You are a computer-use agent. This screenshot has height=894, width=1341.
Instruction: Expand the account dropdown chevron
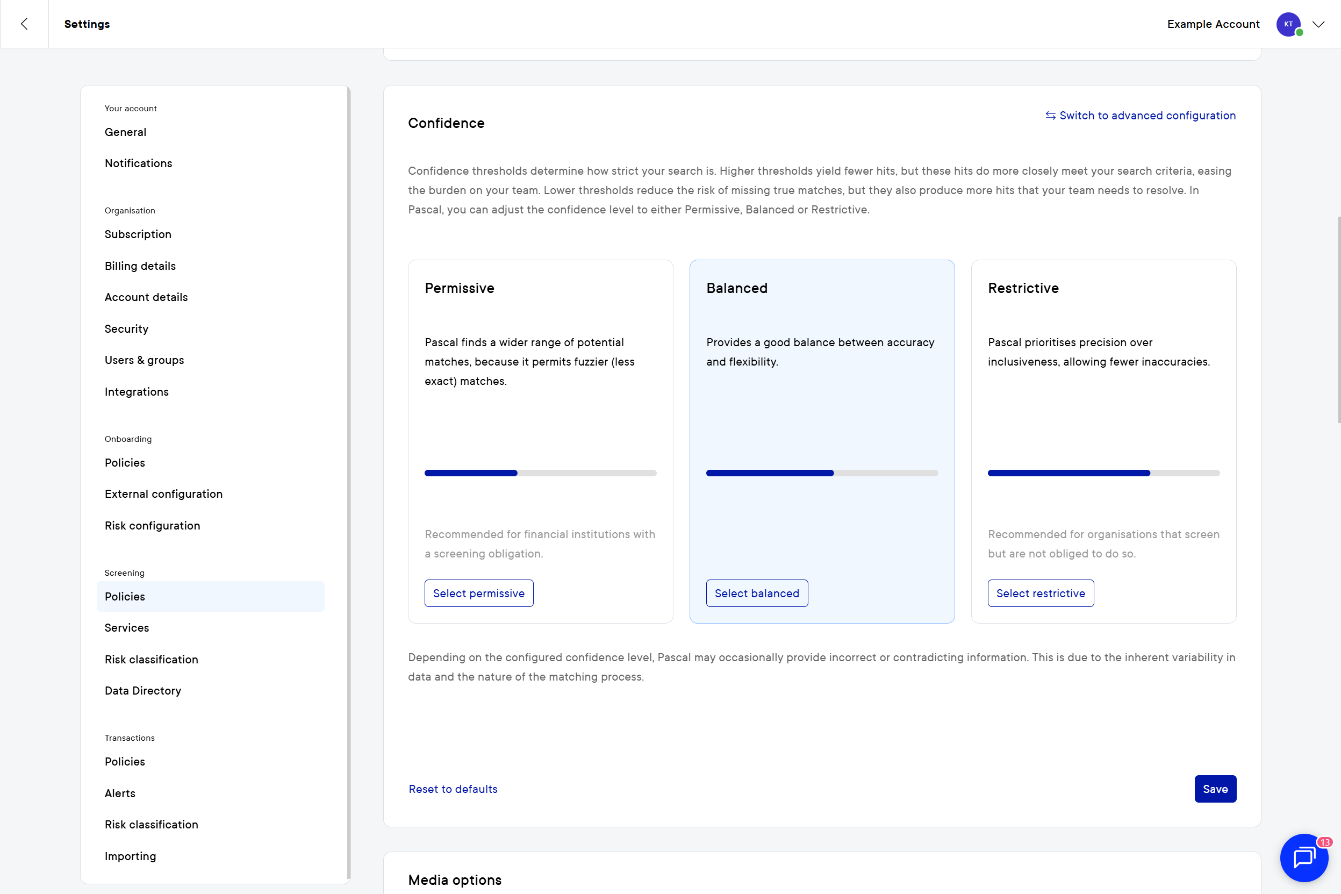1318,24
